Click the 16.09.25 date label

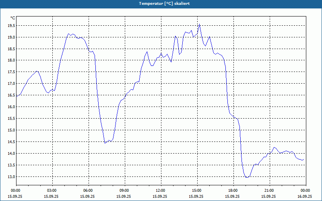click(305, 196)
